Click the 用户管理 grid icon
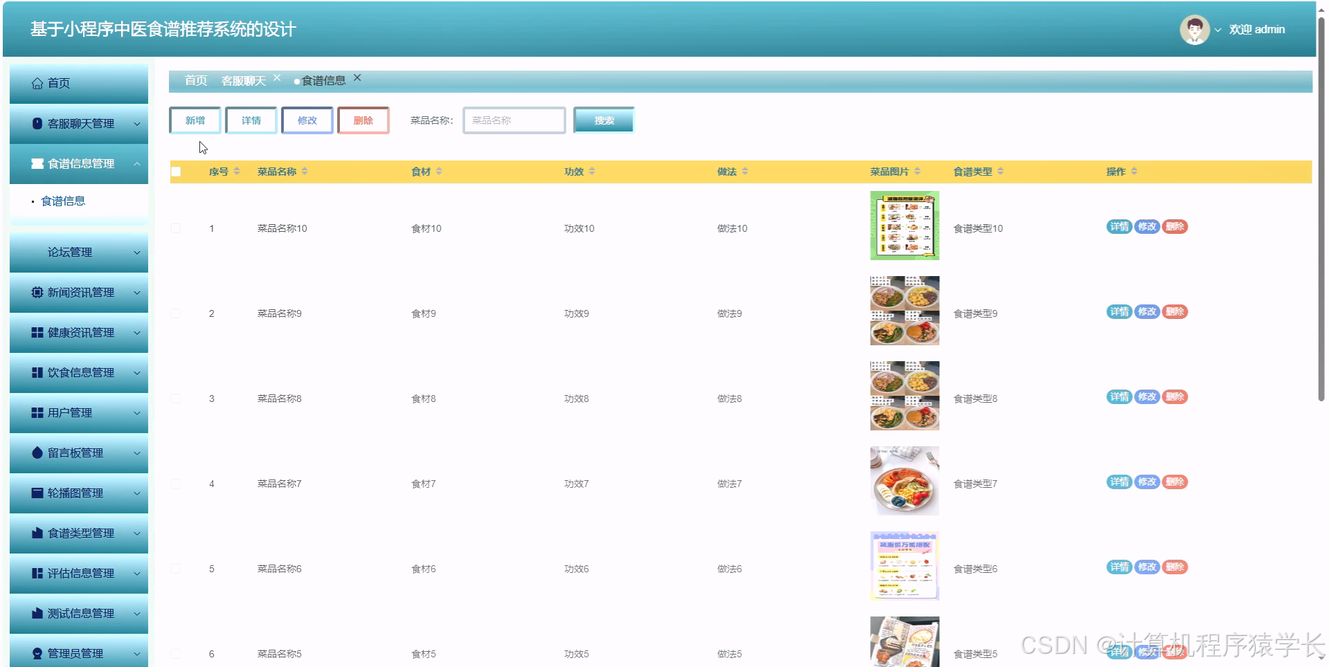Image resolution: width=1329 pixels, height=667 pixels. tap(37, 412)
